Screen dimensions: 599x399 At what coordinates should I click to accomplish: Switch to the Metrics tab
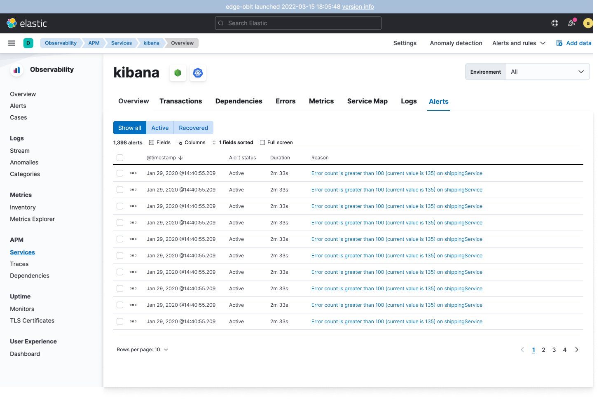[x=321, y=101]
